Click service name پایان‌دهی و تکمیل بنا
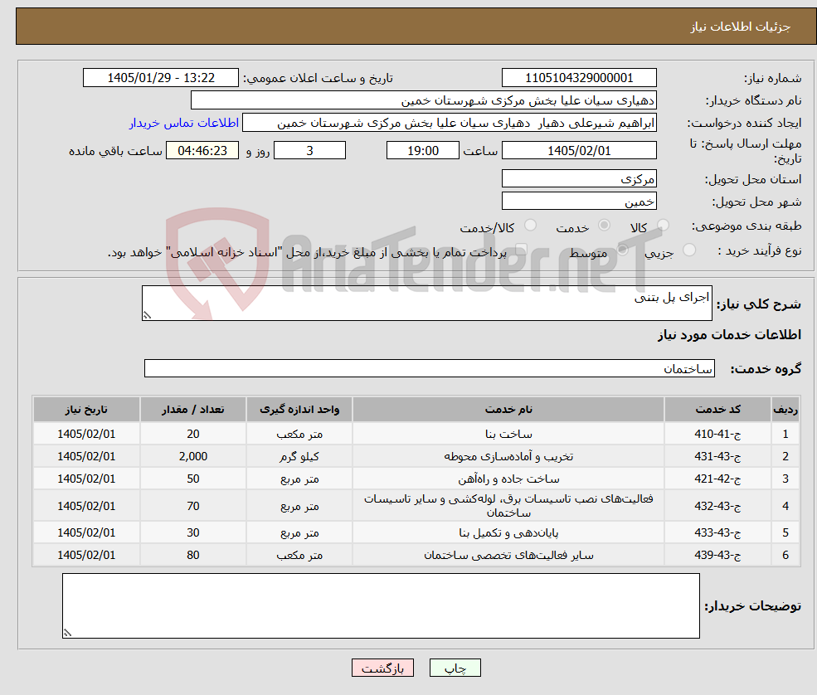817x695 pixels. click(x=508, y=533)
